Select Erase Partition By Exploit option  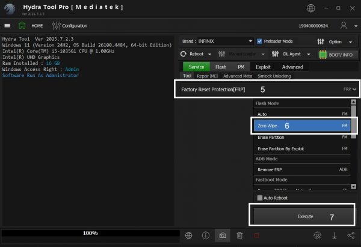coord(302,149)
